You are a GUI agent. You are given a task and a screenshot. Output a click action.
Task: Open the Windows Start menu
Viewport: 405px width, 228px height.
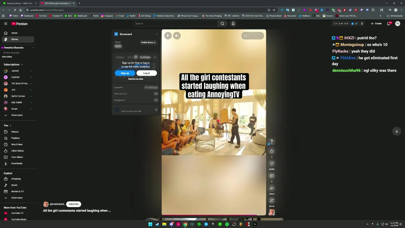pos(150,224)
